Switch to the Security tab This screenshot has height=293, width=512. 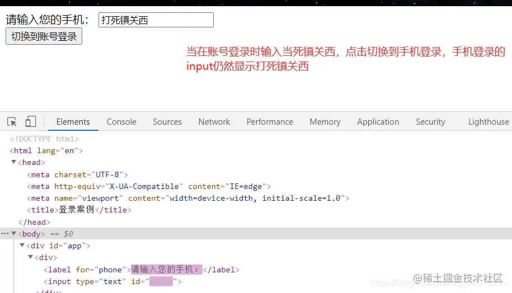coord(430,122)
